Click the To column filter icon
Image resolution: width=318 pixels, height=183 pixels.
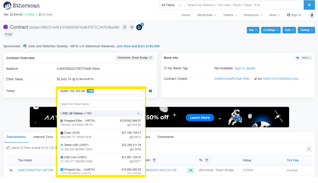207,160
